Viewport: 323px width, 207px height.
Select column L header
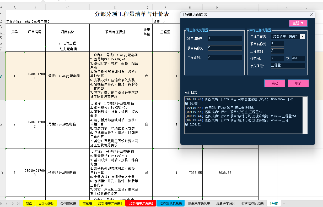[x=305, y=8]
